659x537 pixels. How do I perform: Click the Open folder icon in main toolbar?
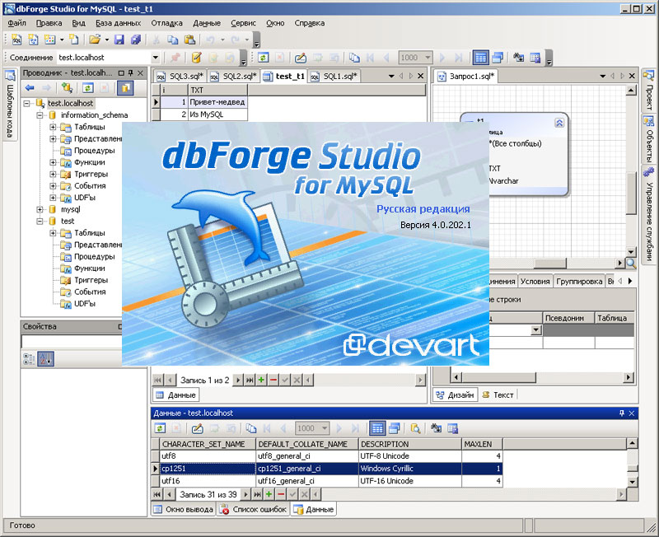pyautogui.click(x=95, y=40)
